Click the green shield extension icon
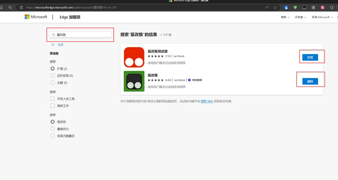Screen dimensions: 338x180 click(x=295, y=8)
